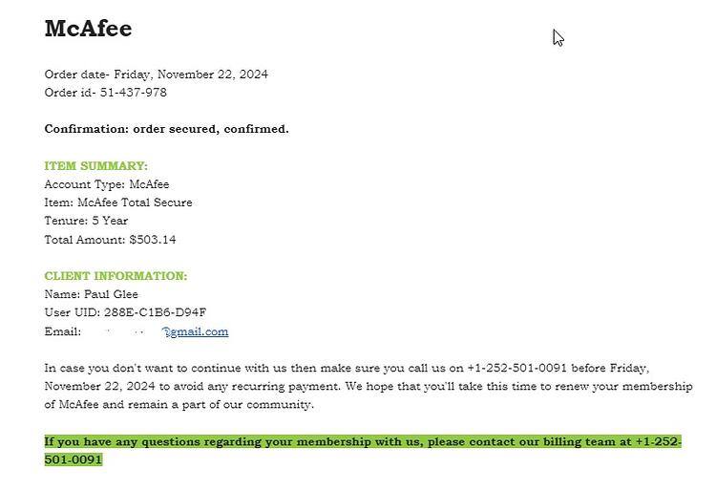
Task: Click the ITEM SUMMARY green heading
Action: (95, 166)
